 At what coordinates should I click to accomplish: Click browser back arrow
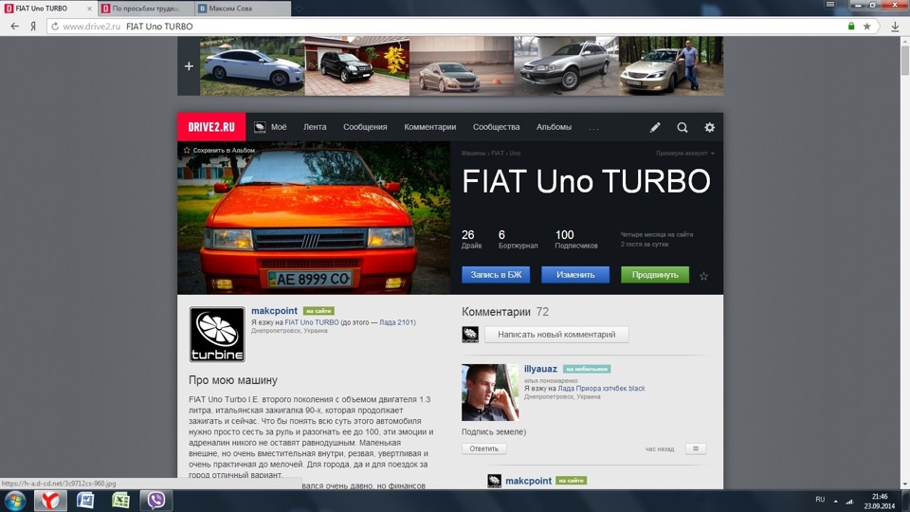point(14,27)
